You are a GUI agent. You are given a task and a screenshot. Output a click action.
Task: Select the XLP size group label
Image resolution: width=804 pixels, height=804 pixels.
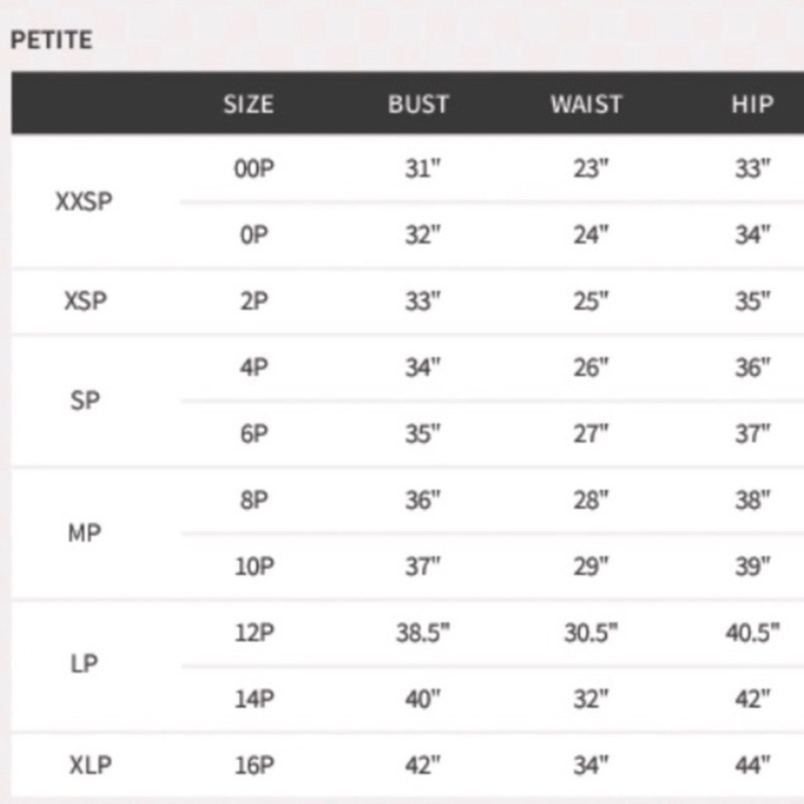point(90,765)
